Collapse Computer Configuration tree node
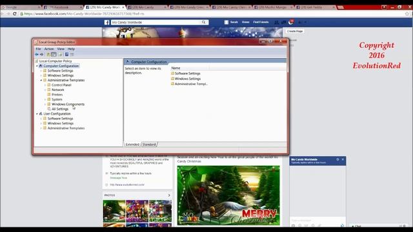The width and height of the screenshot is (413, 232). tap(37, 66)
